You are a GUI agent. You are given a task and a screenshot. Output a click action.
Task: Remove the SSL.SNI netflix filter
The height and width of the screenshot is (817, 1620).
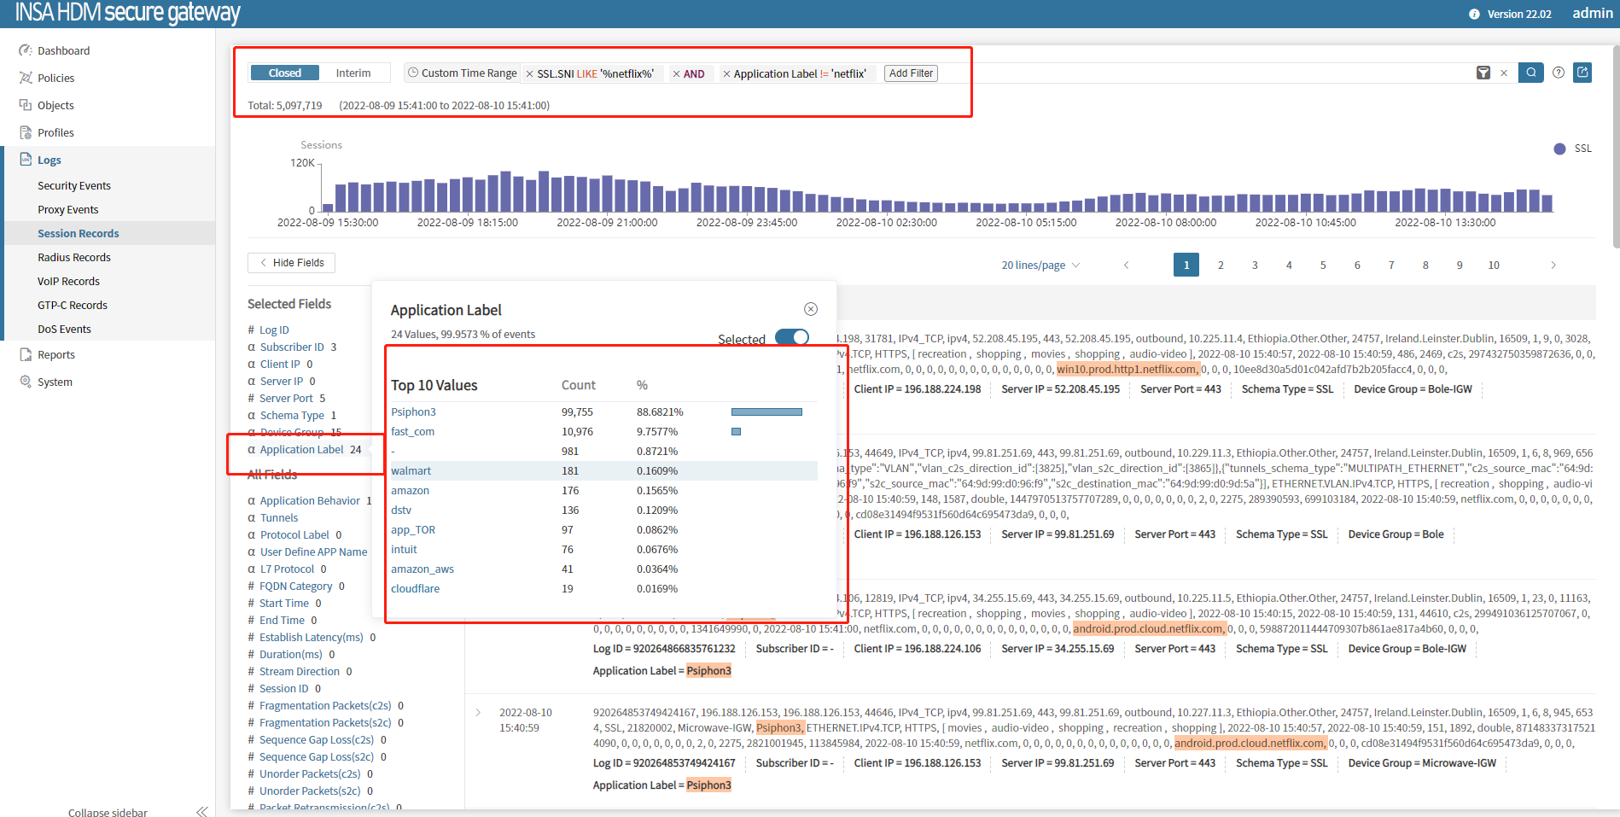[529, 74]
